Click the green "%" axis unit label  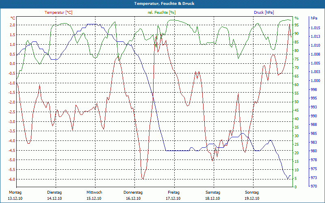(297, 18)
